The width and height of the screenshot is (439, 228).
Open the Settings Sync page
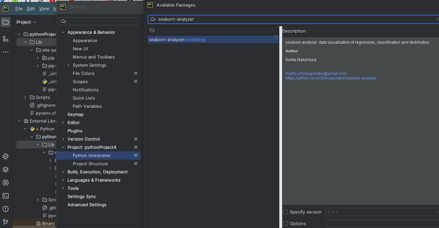82,196
